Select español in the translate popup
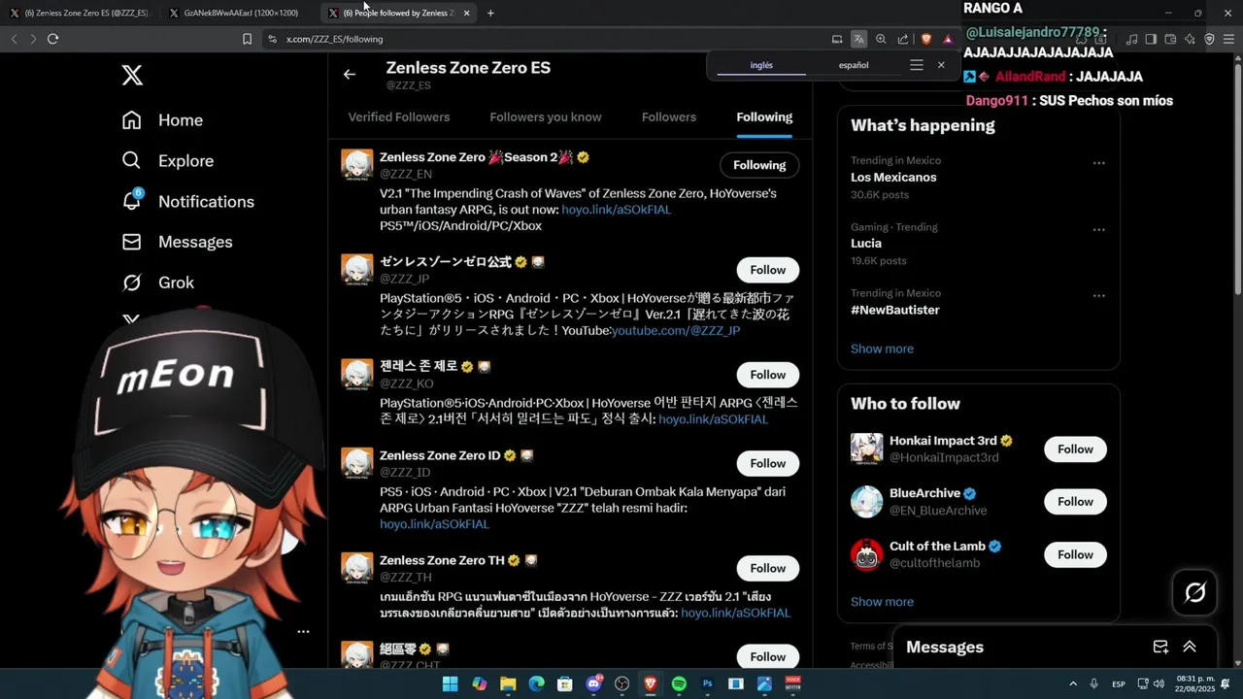Viewport: 1243px width, 699px height. point(854,65)
